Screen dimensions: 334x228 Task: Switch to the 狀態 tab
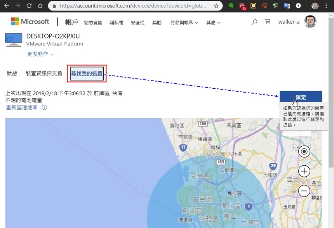12,74
